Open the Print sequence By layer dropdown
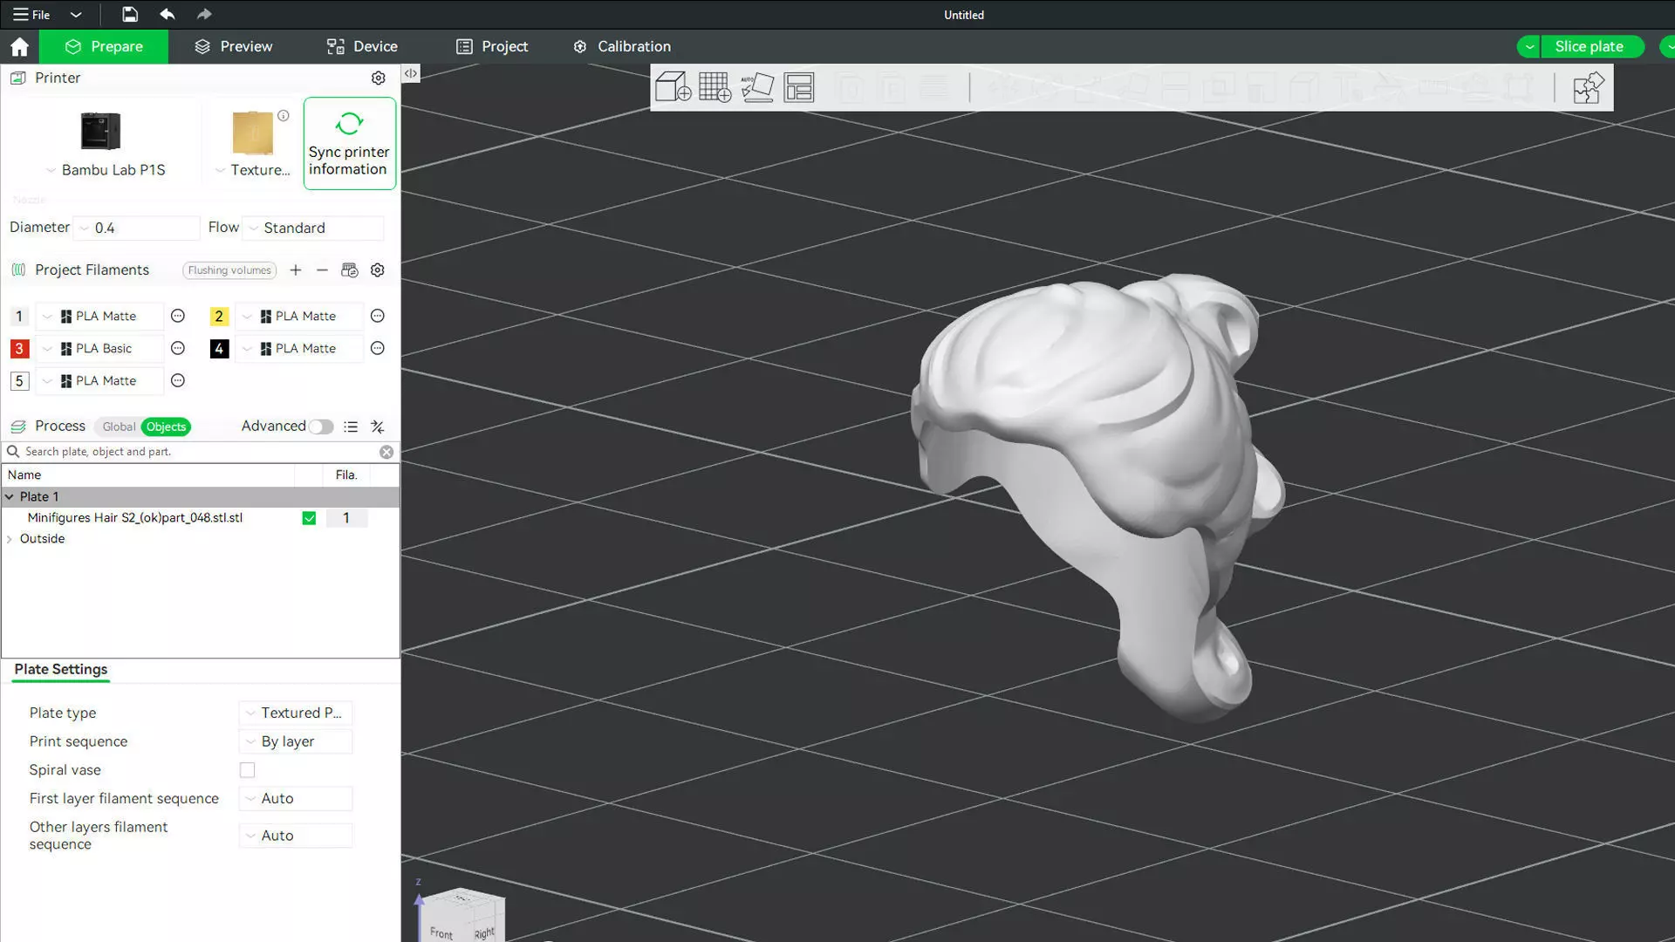Image resolution: width=1675 pixels, height=942 pixels. 296,741
